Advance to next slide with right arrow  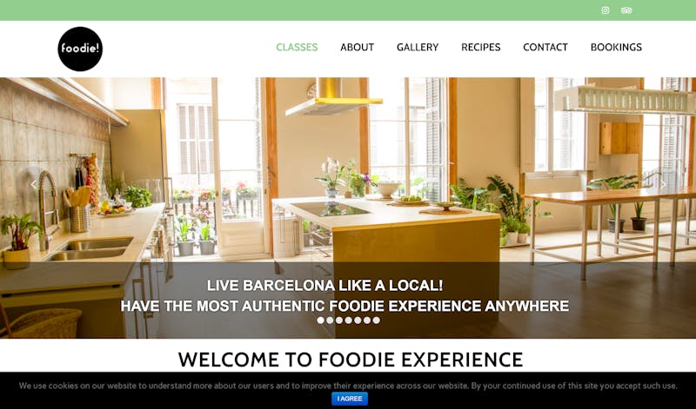[x=663, y=185]
